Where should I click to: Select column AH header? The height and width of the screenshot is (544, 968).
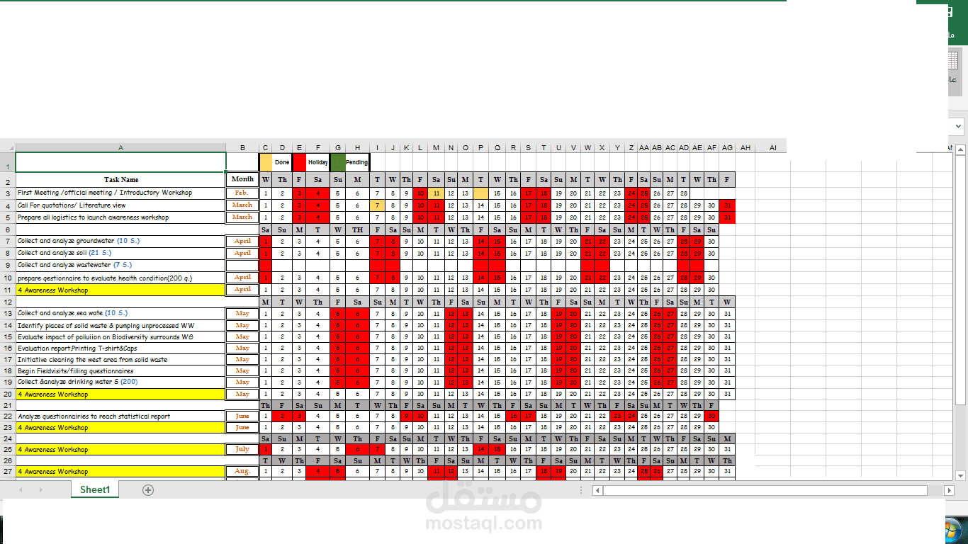tap(745, 147)
